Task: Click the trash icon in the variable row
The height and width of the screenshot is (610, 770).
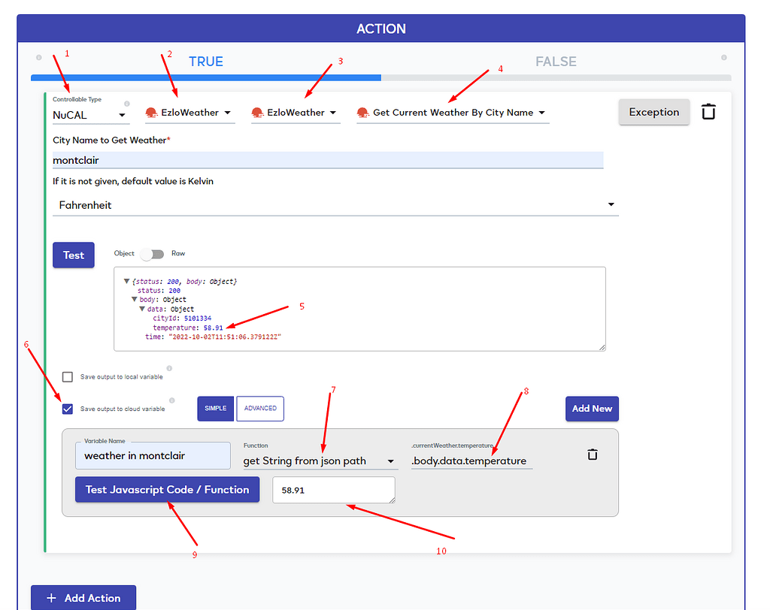Action: (592, 454)
